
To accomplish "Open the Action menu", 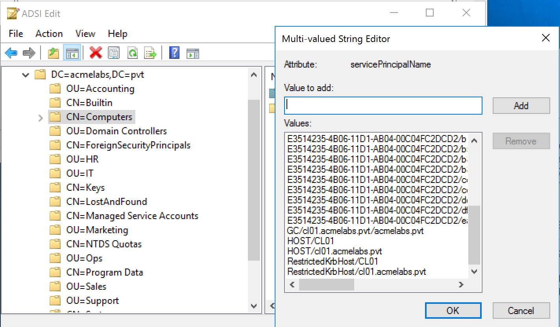I will 49,34.
